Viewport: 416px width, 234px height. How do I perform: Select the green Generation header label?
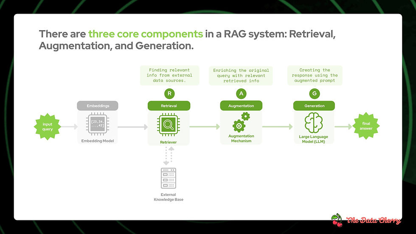click(314, 106)
